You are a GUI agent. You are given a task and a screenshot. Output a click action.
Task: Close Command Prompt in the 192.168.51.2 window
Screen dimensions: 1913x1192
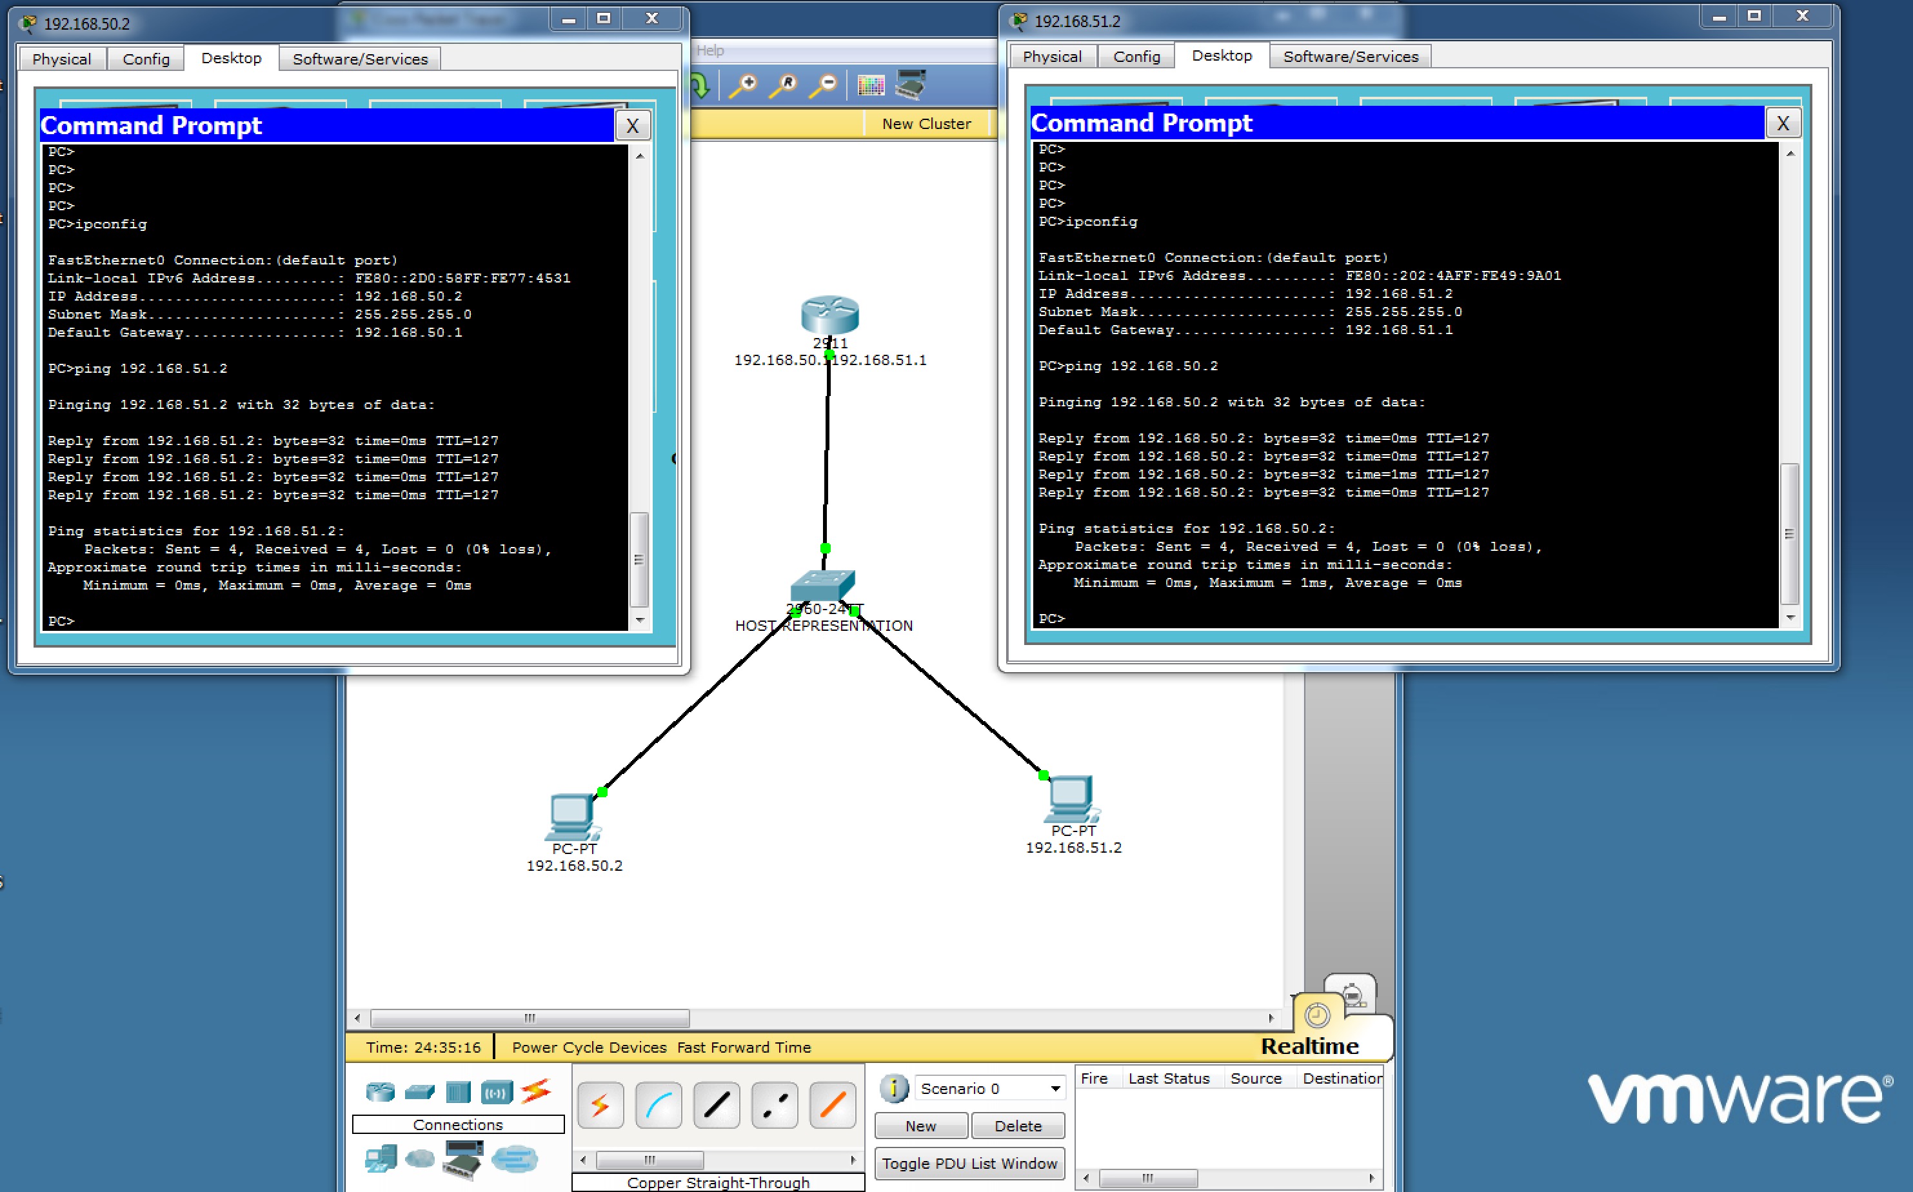coord(1783,124)
